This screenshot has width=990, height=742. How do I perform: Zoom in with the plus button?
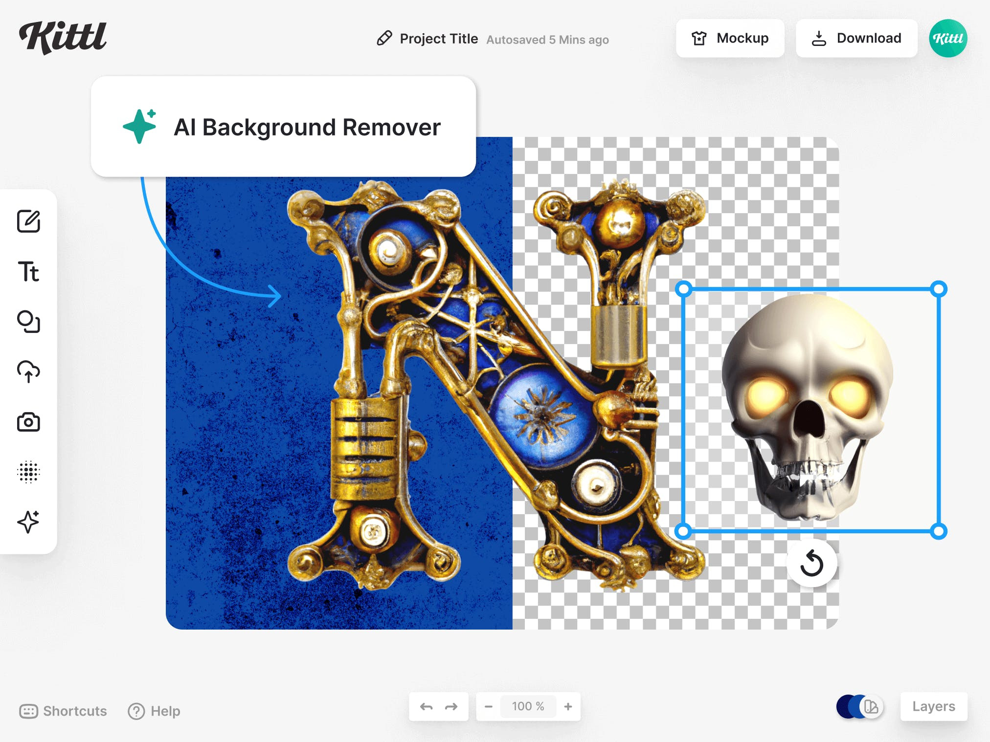click(568, 706)
